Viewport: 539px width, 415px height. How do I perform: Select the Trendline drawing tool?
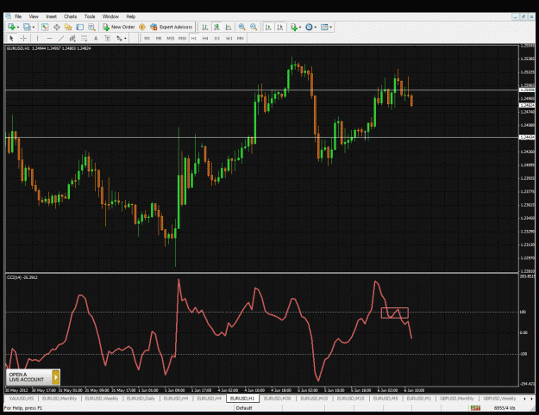61,38
